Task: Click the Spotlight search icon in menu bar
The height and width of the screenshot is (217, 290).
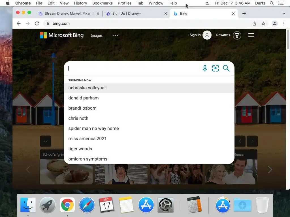Action: (x=272, y=3)
